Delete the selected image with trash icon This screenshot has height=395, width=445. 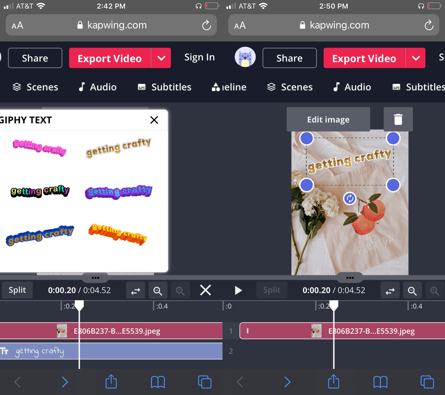click(398, 119)
